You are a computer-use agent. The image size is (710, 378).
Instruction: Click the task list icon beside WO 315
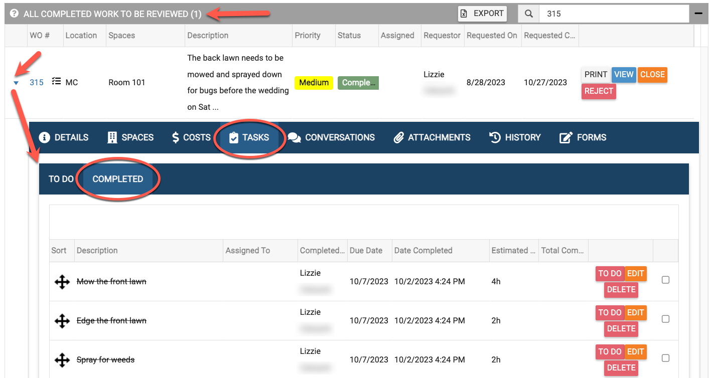[56, 82]
